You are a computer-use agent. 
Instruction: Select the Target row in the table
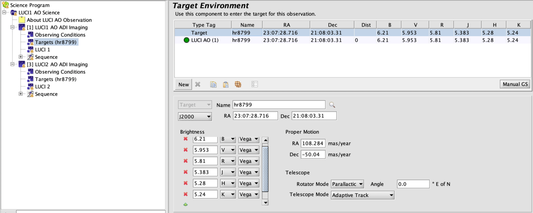tap(352, 33)
